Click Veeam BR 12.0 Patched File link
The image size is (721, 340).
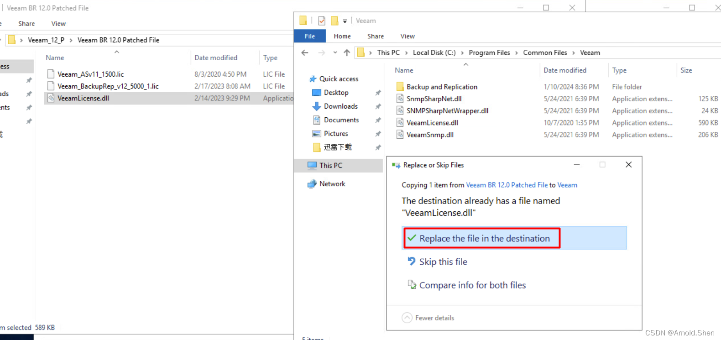(x=507, y=185)
